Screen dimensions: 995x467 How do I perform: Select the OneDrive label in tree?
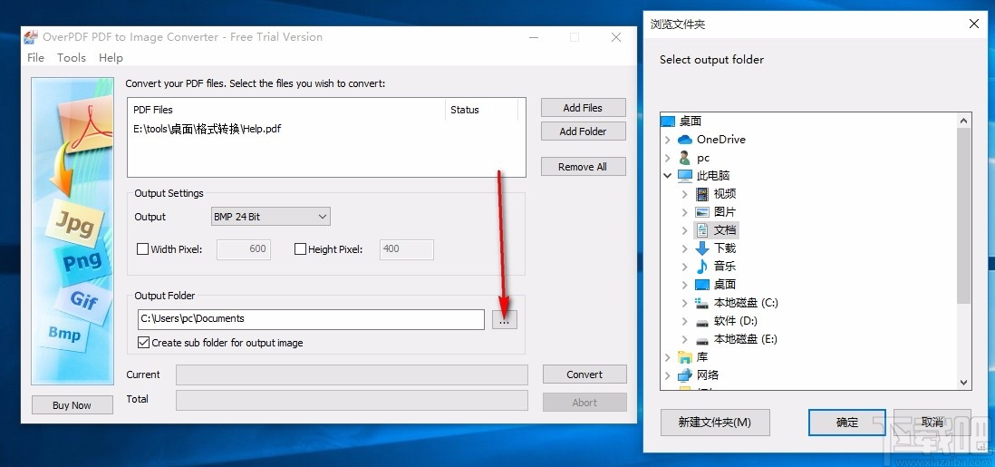[720, 139]
